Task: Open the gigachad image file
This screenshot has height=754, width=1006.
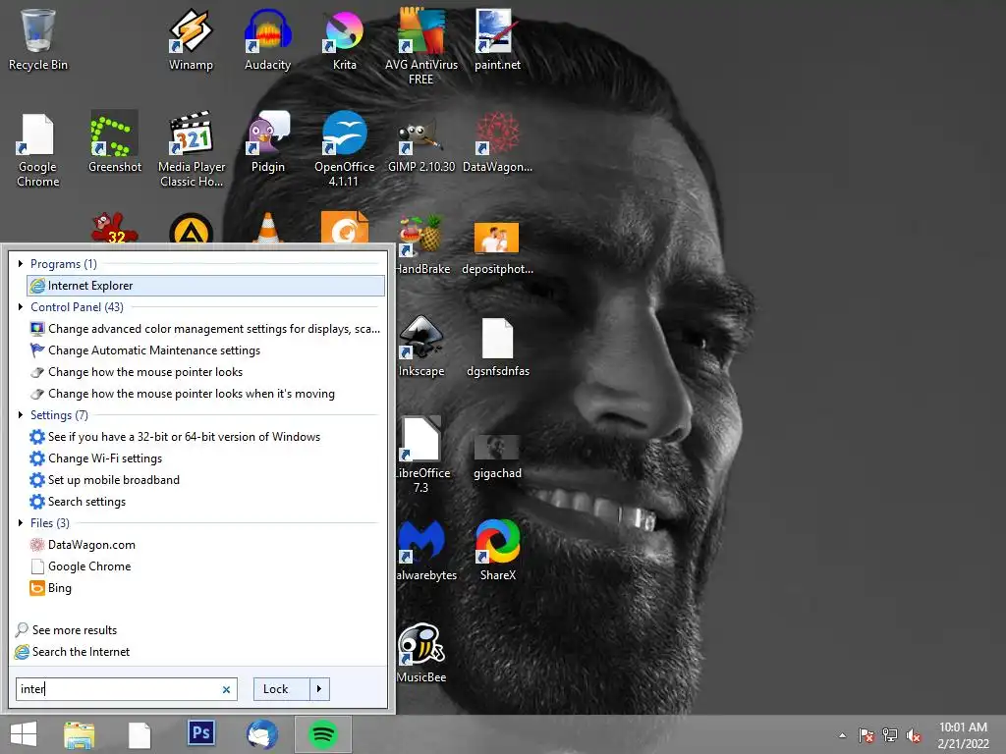Action: (497, 457)
